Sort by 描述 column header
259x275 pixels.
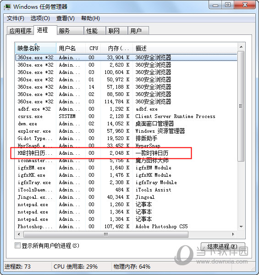[185, 48]
